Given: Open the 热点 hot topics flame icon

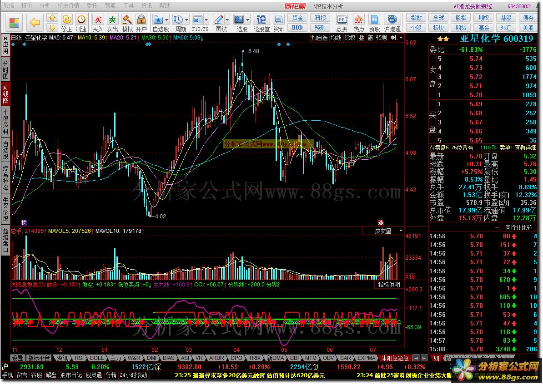Looking at the screenshot, I should point(359,23).
